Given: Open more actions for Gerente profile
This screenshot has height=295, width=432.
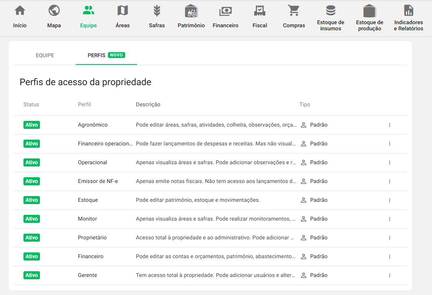Looking at the screenshot, I should (x=389, y=275).
